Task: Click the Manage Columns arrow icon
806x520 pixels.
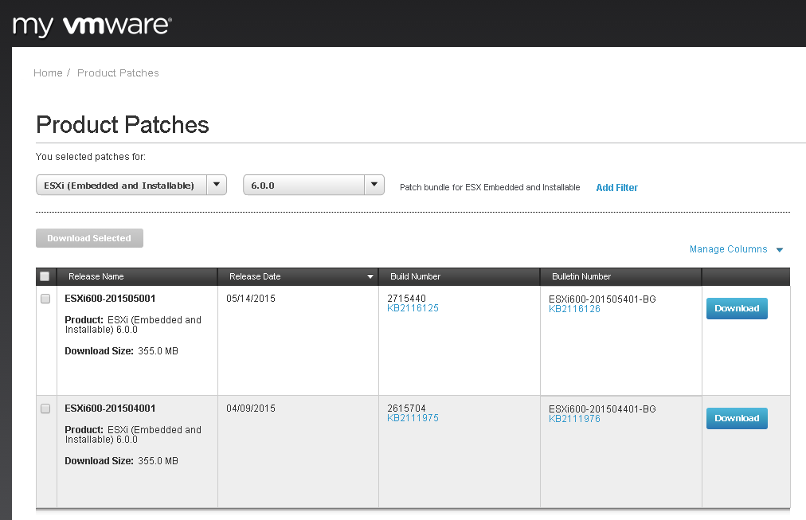Action: tap(780, 250)
